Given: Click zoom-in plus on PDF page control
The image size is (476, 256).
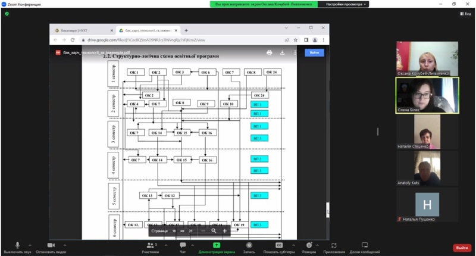Looking at the screenshot, I should (224, 230).
